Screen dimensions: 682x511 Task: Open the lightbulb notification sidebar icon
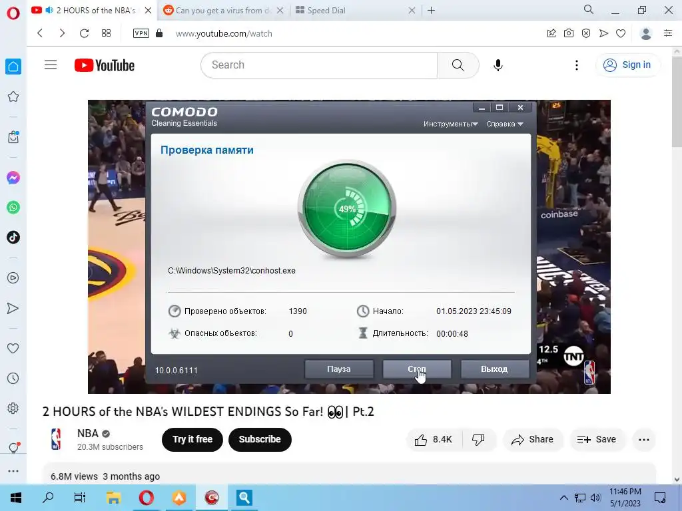tap(13, 447)
